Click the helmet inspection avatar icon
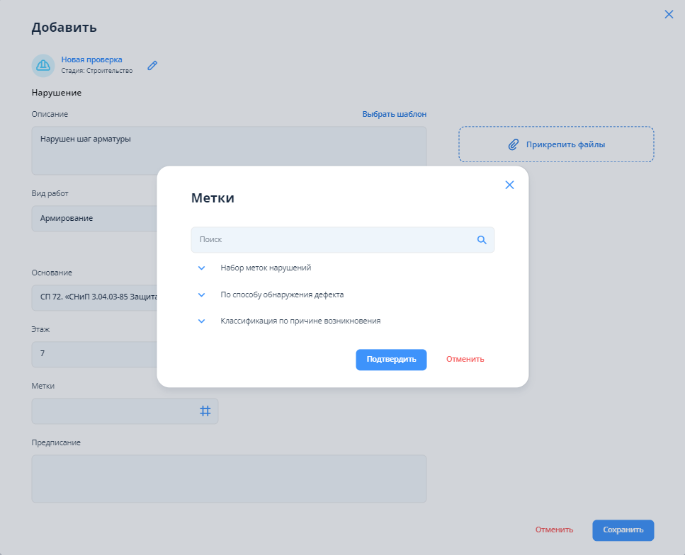The height and width of the screenshot is (555, 685). click(43, 65)
